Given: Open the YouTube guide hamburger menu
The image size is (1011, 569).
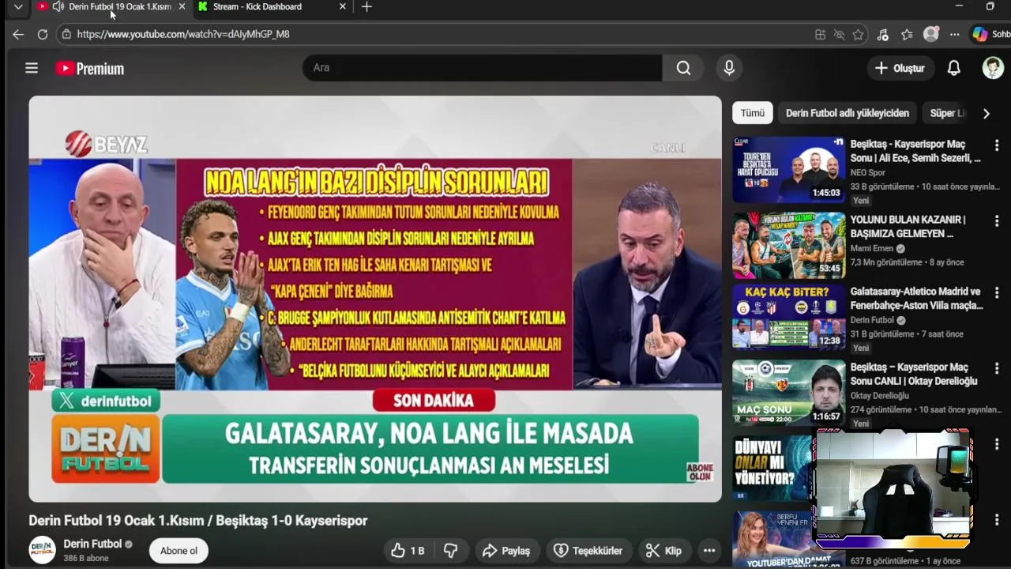Looking at the screenshot, I should click(32, 68).
